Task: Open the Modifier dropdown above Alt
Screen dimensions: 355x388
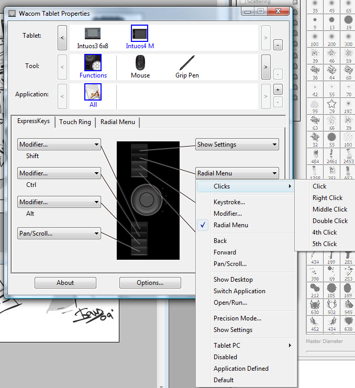Action: click(x=59, y=202)
